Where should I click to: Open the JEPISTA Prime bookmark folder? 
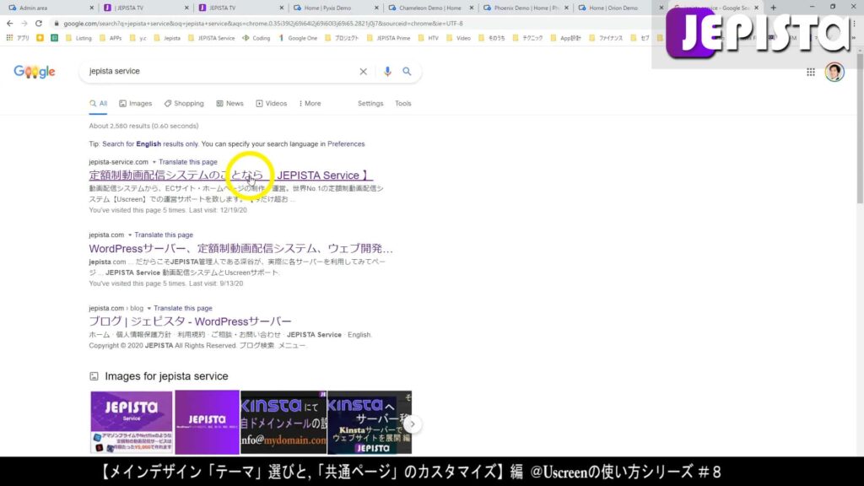[x=388, y=38]
